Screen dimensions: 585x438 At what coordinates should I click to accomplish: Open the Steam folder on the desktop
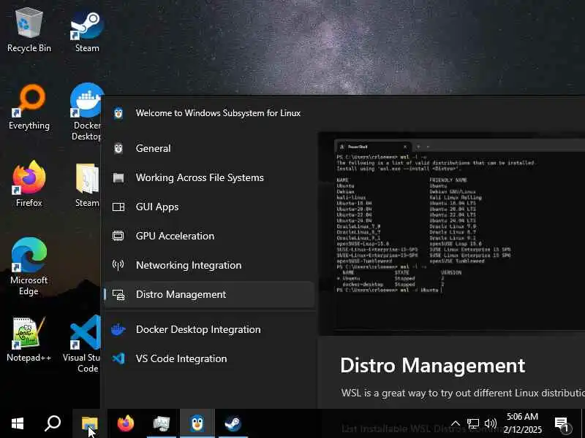[87, 185]
